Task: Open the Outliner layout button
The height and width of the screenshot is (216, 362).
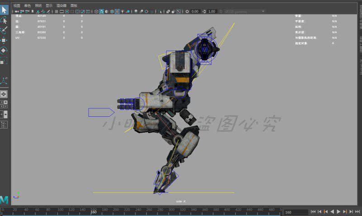Action: 4,125
